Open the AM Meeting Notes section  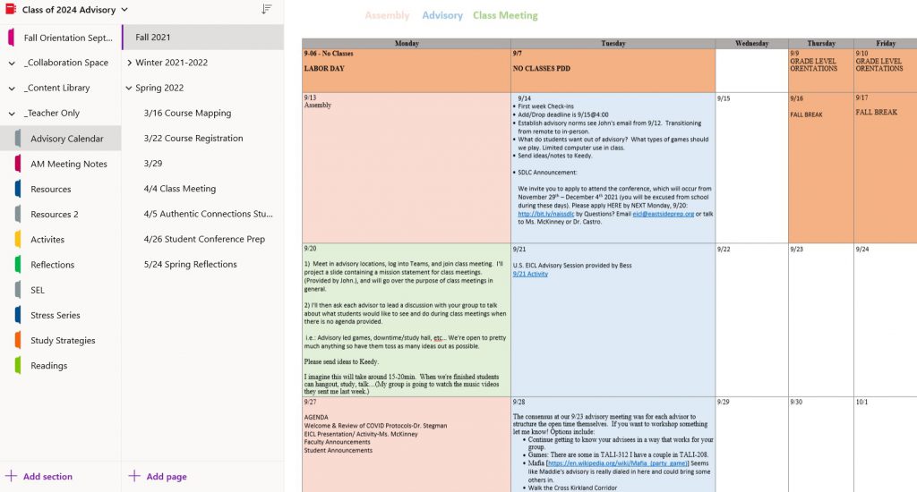click(68, 165)
